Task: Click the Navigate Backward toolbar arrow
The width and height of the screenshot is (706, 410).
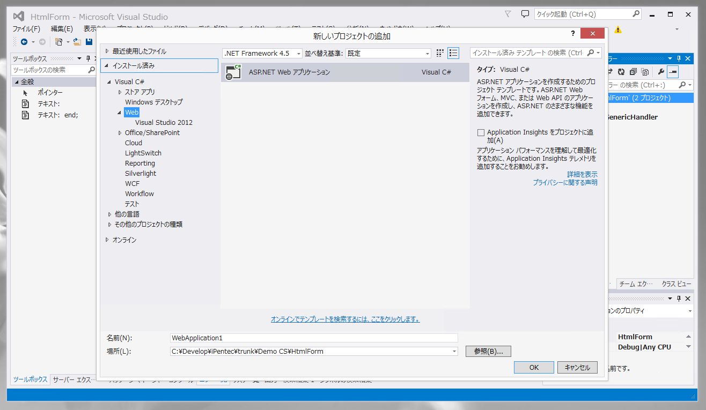Action: coord(24,41)
